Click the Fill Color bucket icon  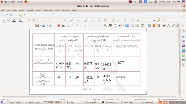21,20
